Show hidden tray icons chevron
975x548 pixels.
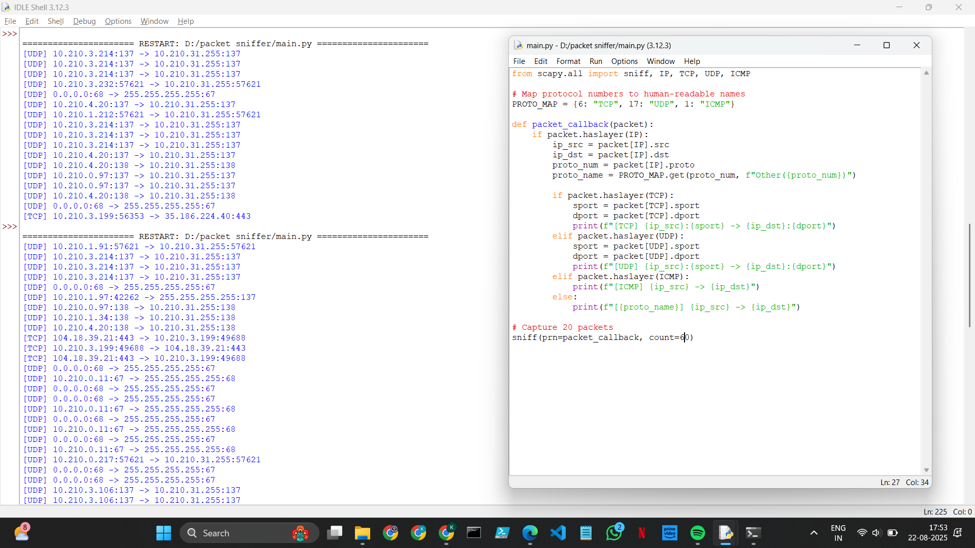pyautogui.click(x=814, y=533)
